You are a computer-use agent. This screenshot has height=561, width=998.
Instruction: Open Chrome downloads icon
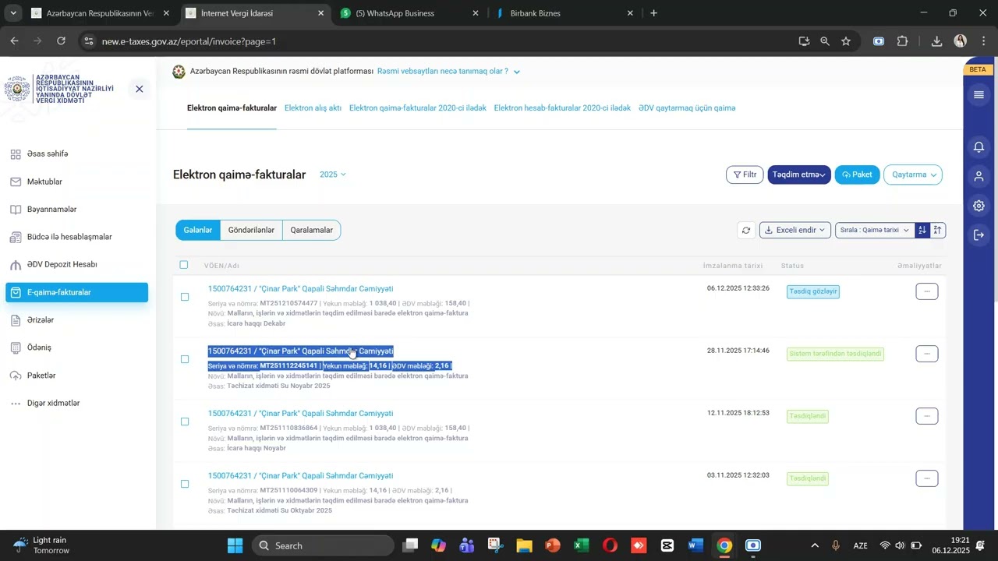click(936, 41)
